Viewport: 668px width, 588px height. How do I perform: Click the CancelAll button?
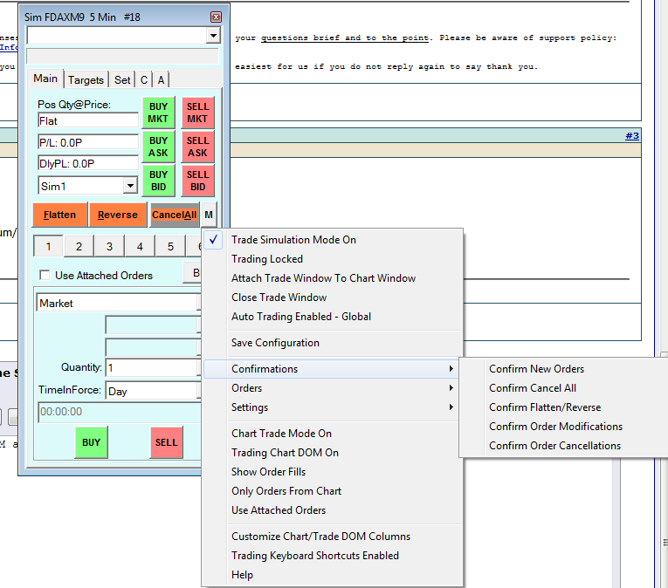pyautogui.click(x=175, y=215)
